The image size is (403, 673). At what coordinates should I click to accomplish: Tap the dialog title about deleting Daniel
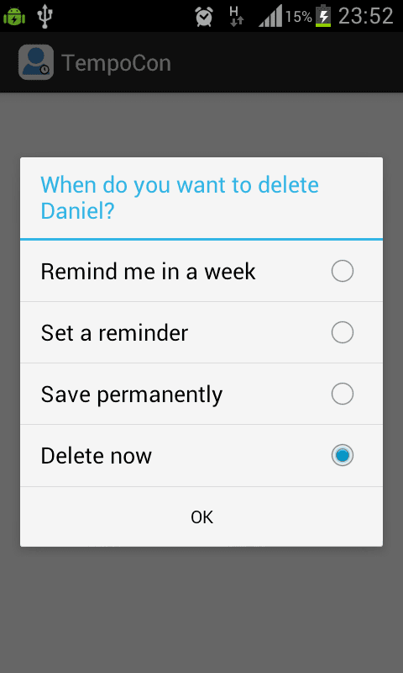tap(180, 199)
